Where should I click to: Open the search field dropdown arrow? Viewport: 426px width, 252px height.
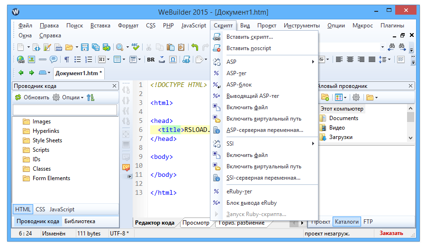point(382,47)
